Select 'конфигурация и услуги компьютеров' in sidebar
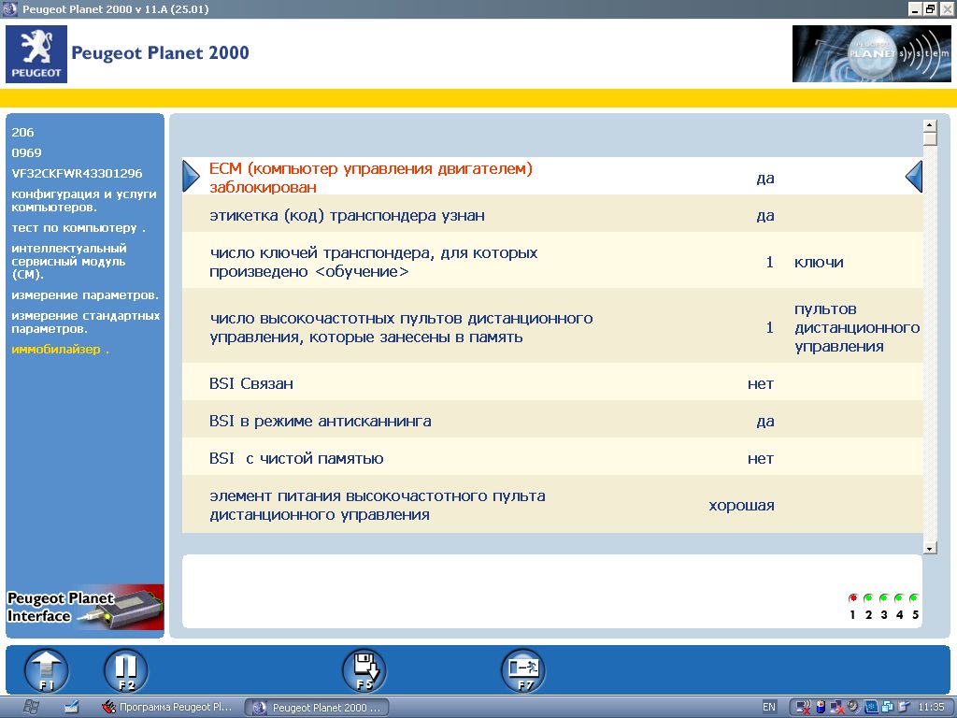The image size is (957, 718). coord(83,200)
